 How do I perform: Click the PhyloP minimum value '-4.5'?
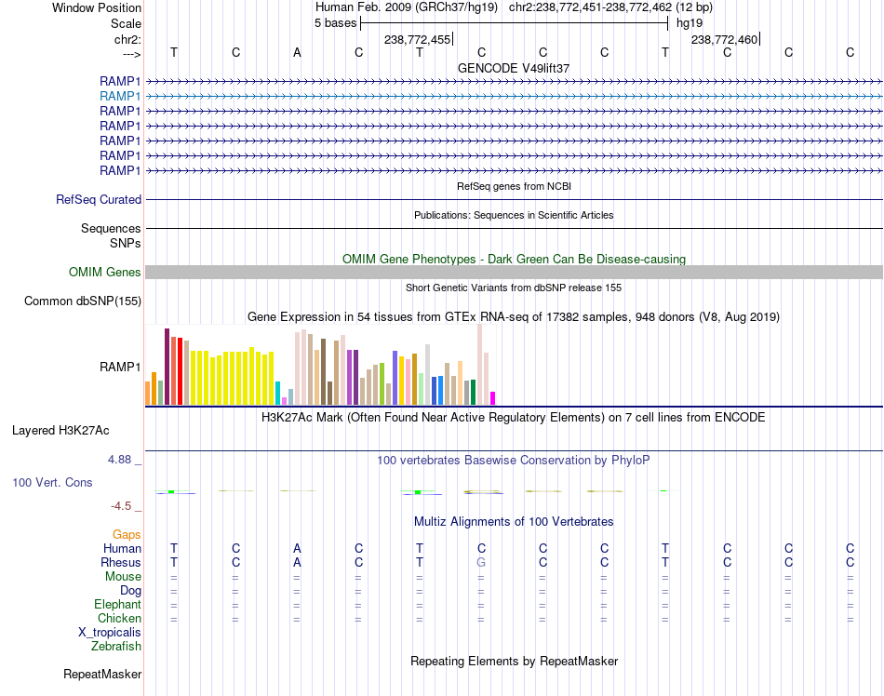(x=121, y=506)
